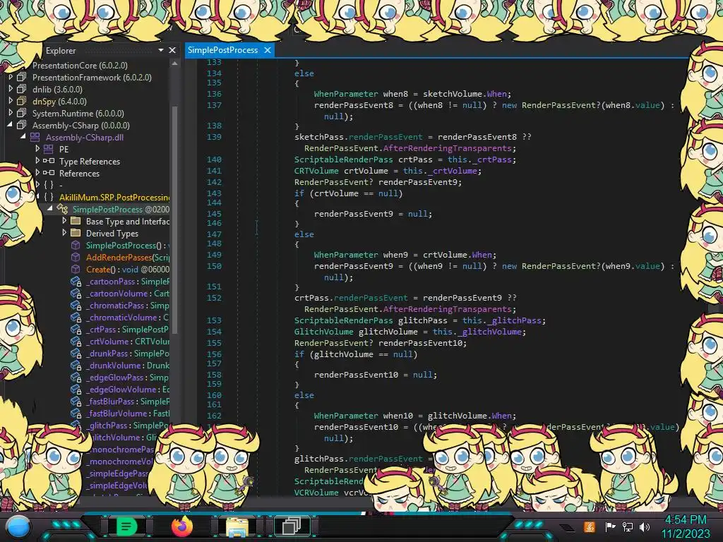The image size is (723, 542).
Task: Open the Explorer panel options dropdown arrow
Action: coord(160,50)
